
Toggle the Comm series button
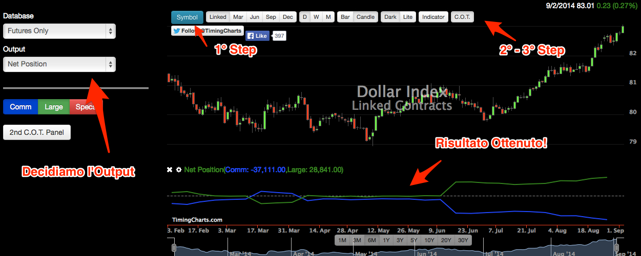(x=20, y=107)
